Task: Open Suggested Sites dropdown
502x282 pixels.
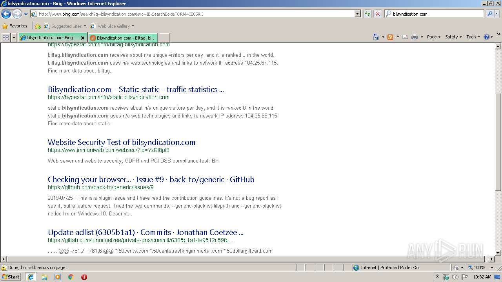Action: (65, 26)
